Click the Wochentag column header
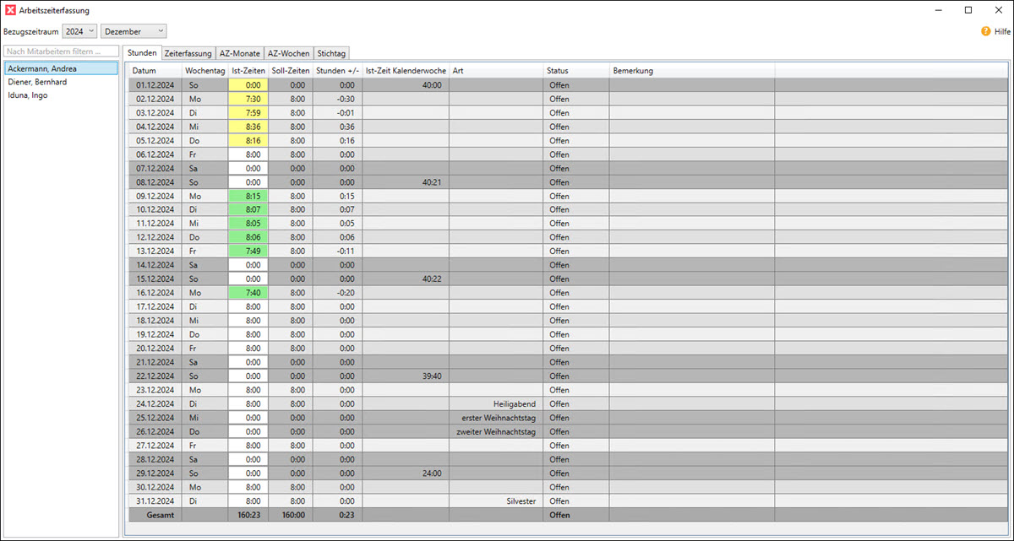The width and height of the screenshot is (1014, 541). tap(204, 71)
